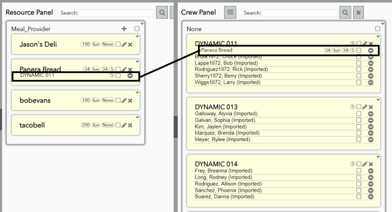This screenshot has width=392, height=212.
Task: Click the Resource Panel search field
Action: pyautogui.click(x=116, y=13)
